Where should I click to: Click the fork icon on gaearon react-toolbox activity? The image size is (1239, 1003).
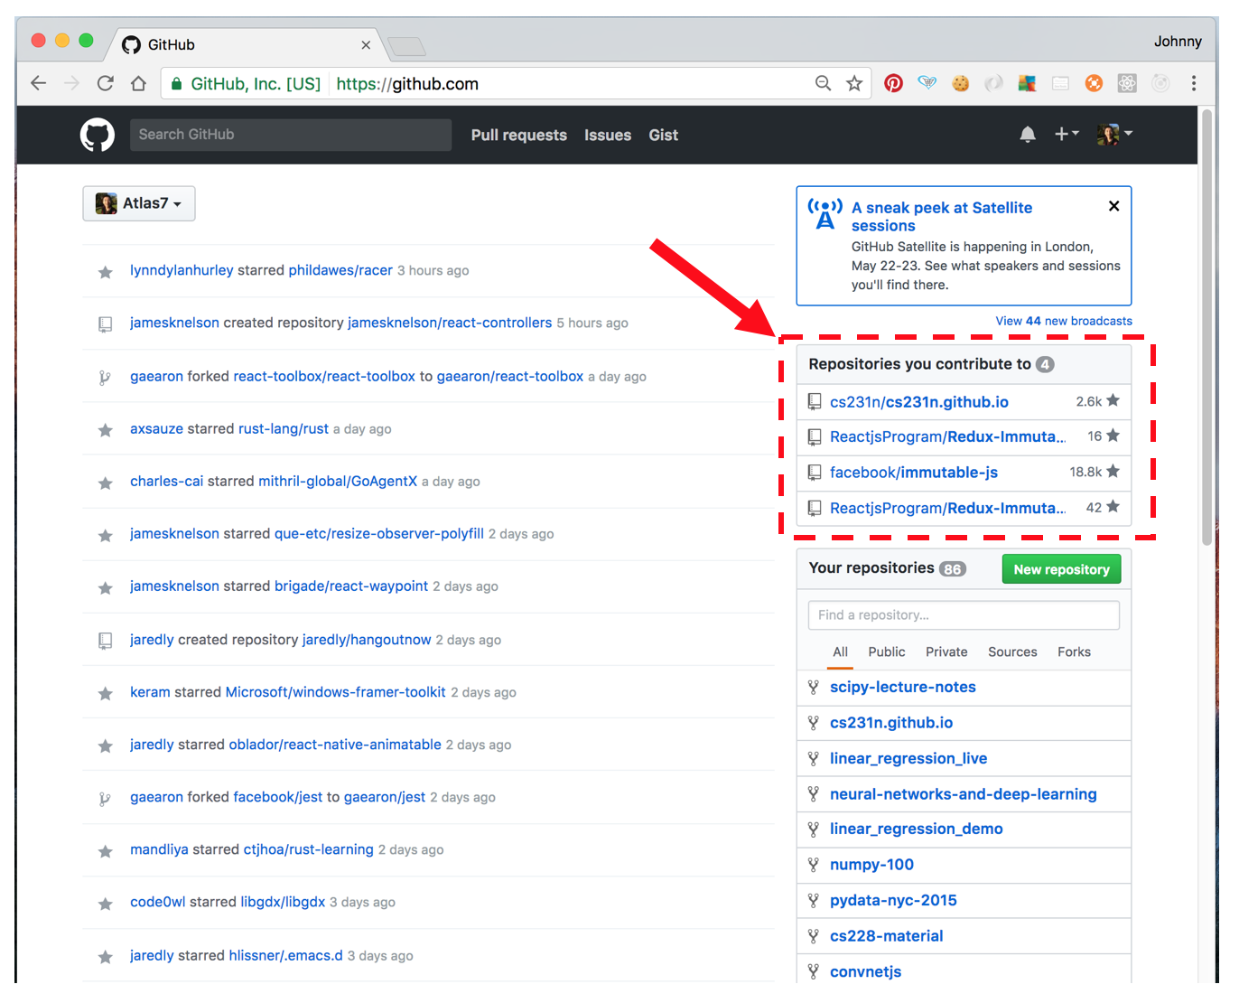pyautogui.click(x=105, y=378)
